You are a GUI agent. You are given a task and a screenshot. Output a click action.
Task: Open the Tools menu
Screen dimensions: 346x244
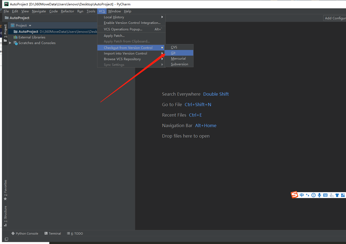point(91,11)
